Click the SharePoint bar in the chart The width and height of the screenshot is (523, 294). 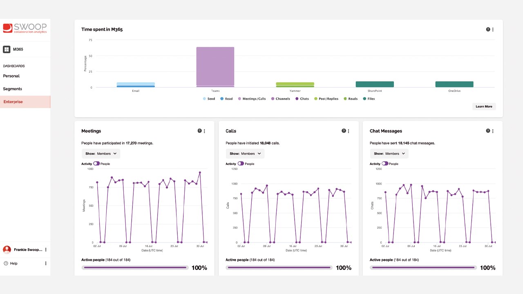click(x=375, y=85)
